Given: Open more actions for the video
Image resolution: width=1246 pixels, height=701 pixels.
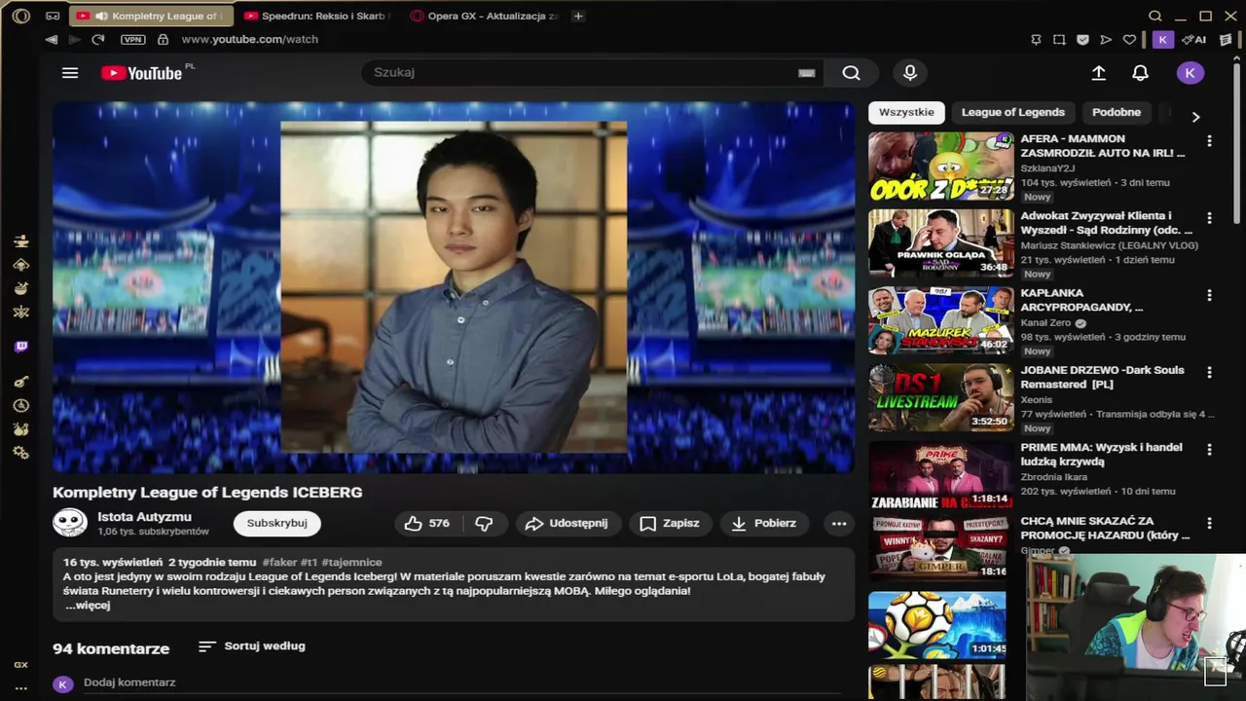Looking at the screenshot, I should coord(839,523).
